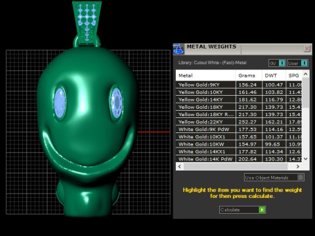Click the Metal Weights flask icon

tap(179, 49)
